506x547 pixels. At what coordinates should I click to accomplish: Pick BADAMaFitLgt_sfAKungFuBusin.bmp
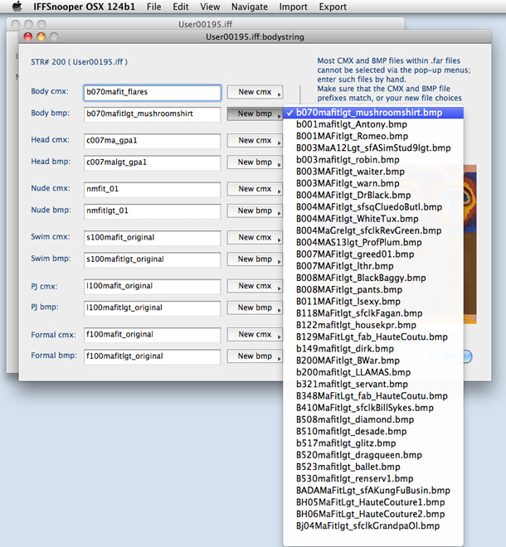(x=373, y=491)
